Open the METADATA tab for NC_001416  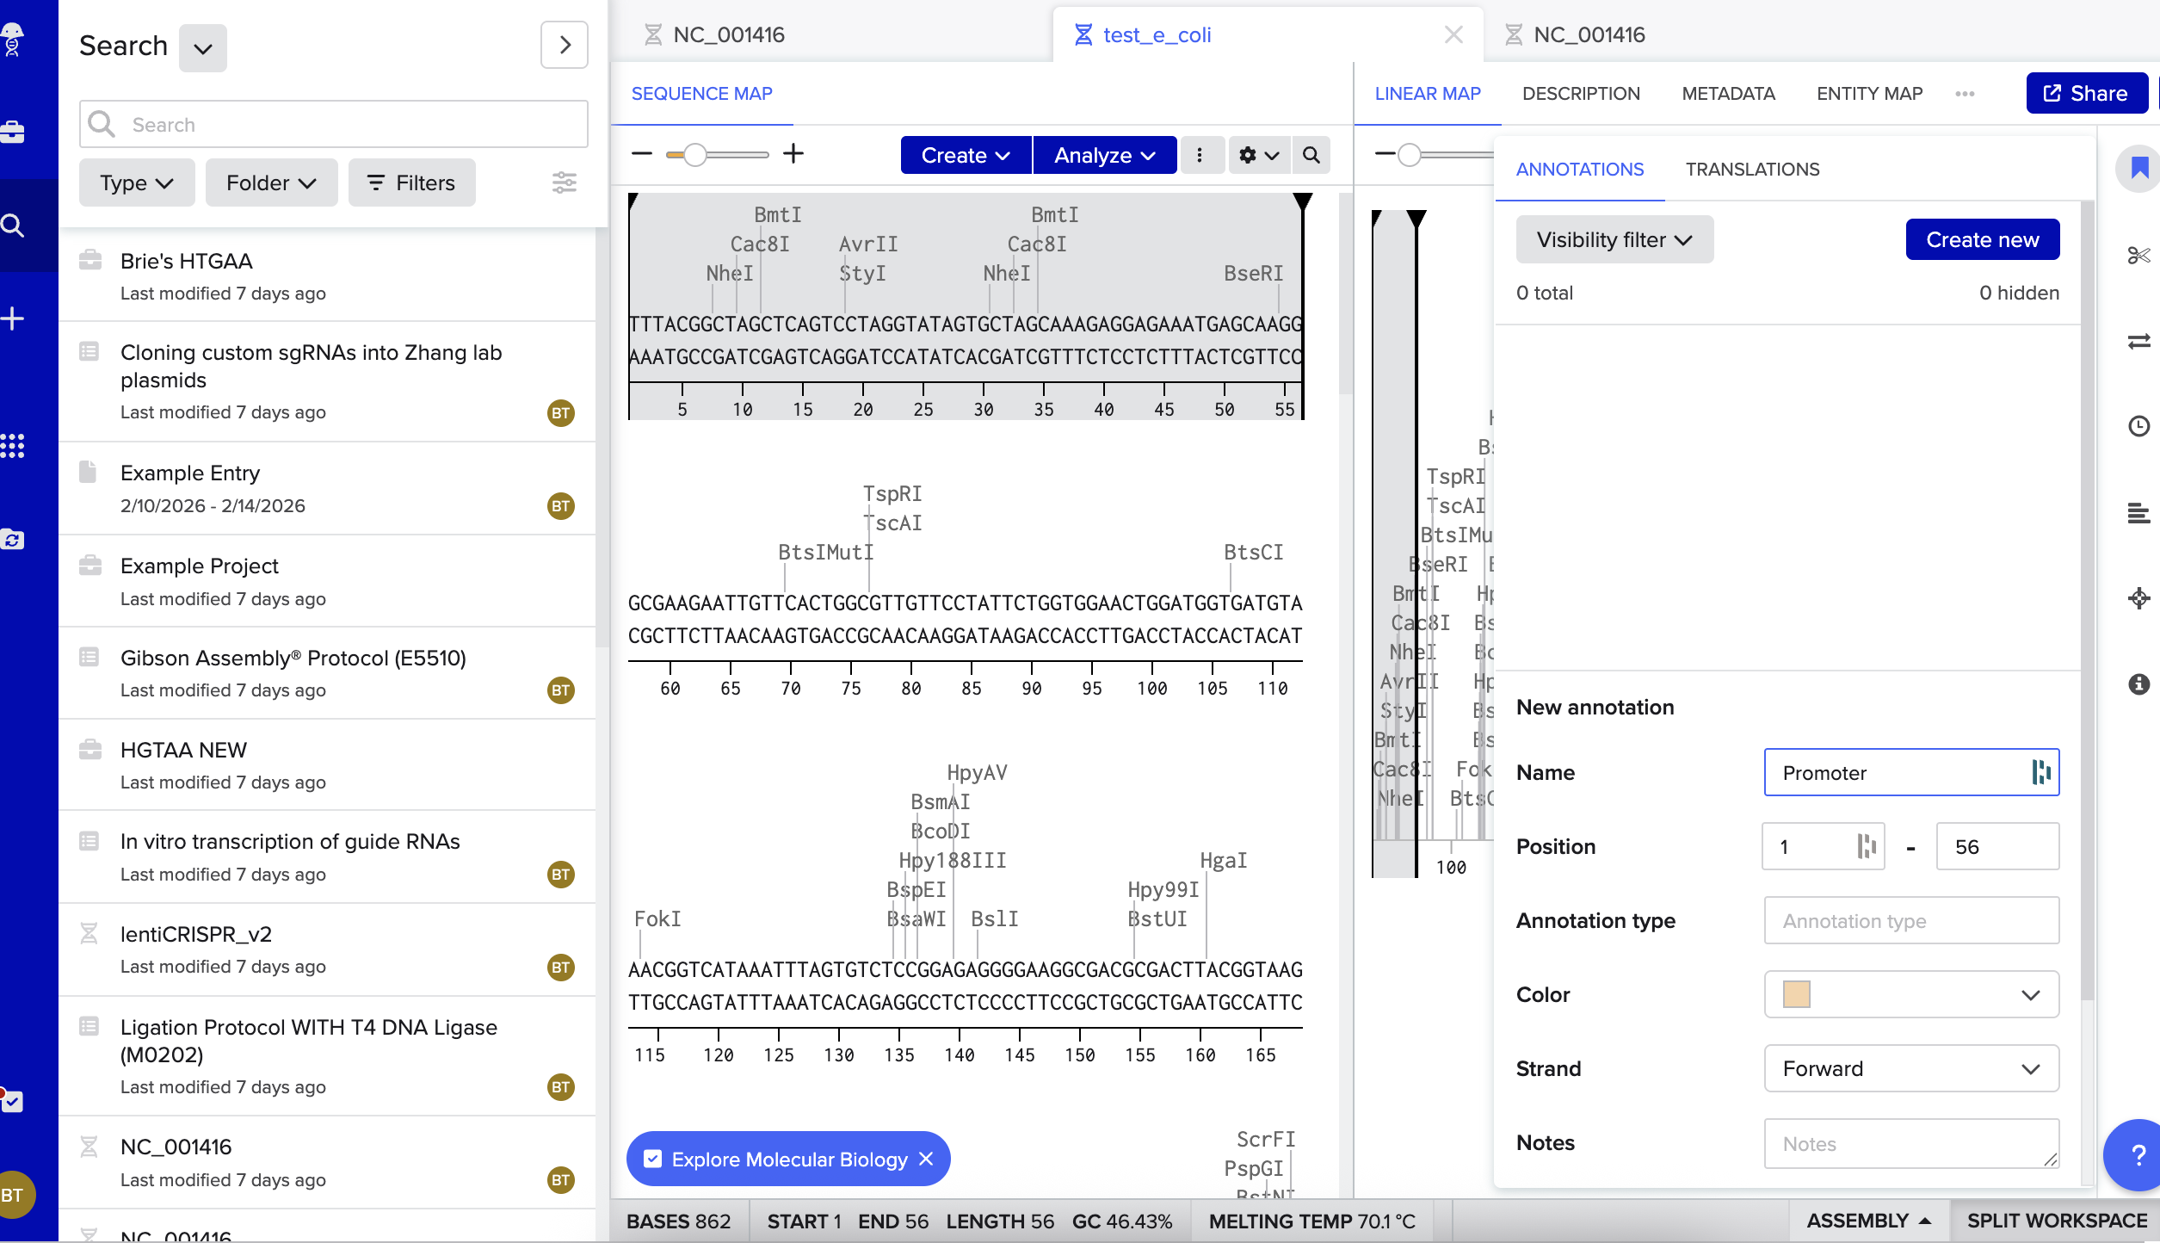[x=1727, y=93]
